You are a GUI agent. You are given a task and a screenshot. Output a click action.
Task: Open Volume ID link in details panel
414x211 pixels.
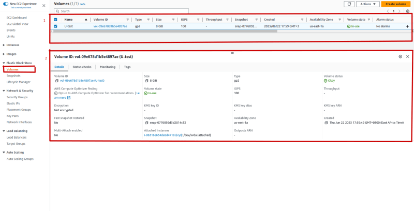pyautogui.click(x=82, y=81)
